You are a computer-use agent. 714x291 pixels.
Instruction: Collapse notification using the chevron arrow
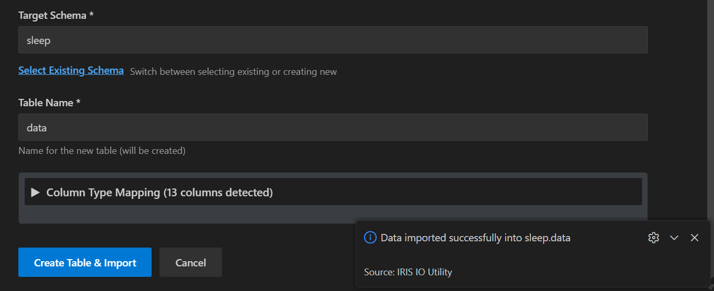point(674,238)
